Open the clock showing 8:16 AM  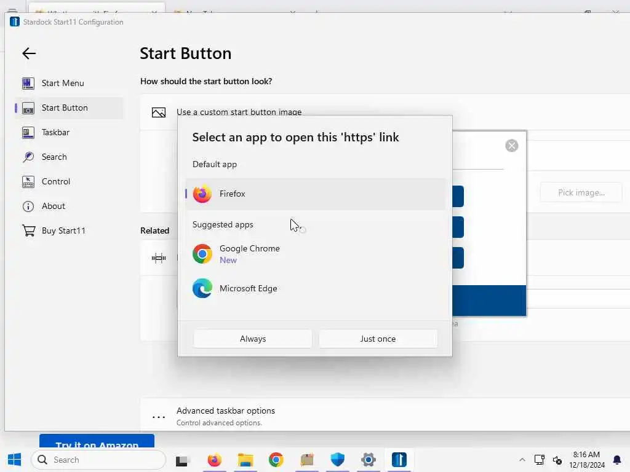click(586, 460)
